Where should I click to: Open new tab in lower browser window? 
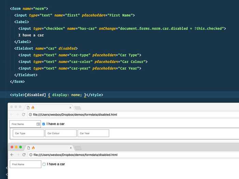78,148
